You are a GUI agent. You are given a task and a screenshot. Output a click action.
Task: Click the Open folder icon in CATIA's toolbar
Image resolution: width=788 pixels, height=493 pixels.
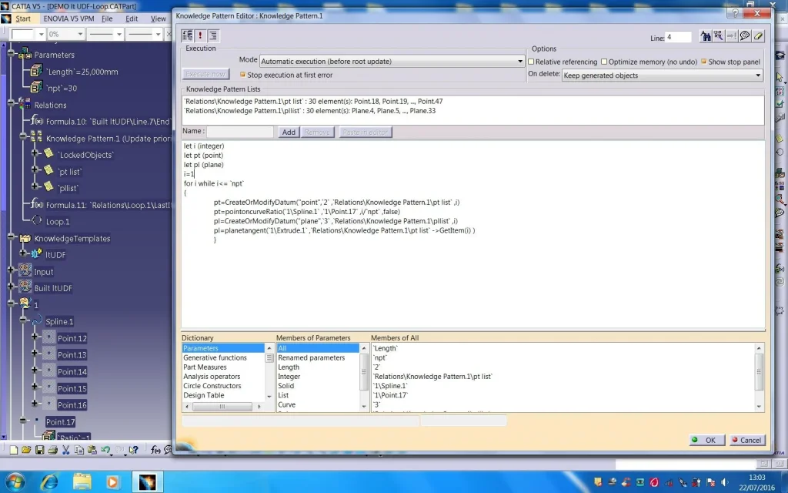click(26, 450)
